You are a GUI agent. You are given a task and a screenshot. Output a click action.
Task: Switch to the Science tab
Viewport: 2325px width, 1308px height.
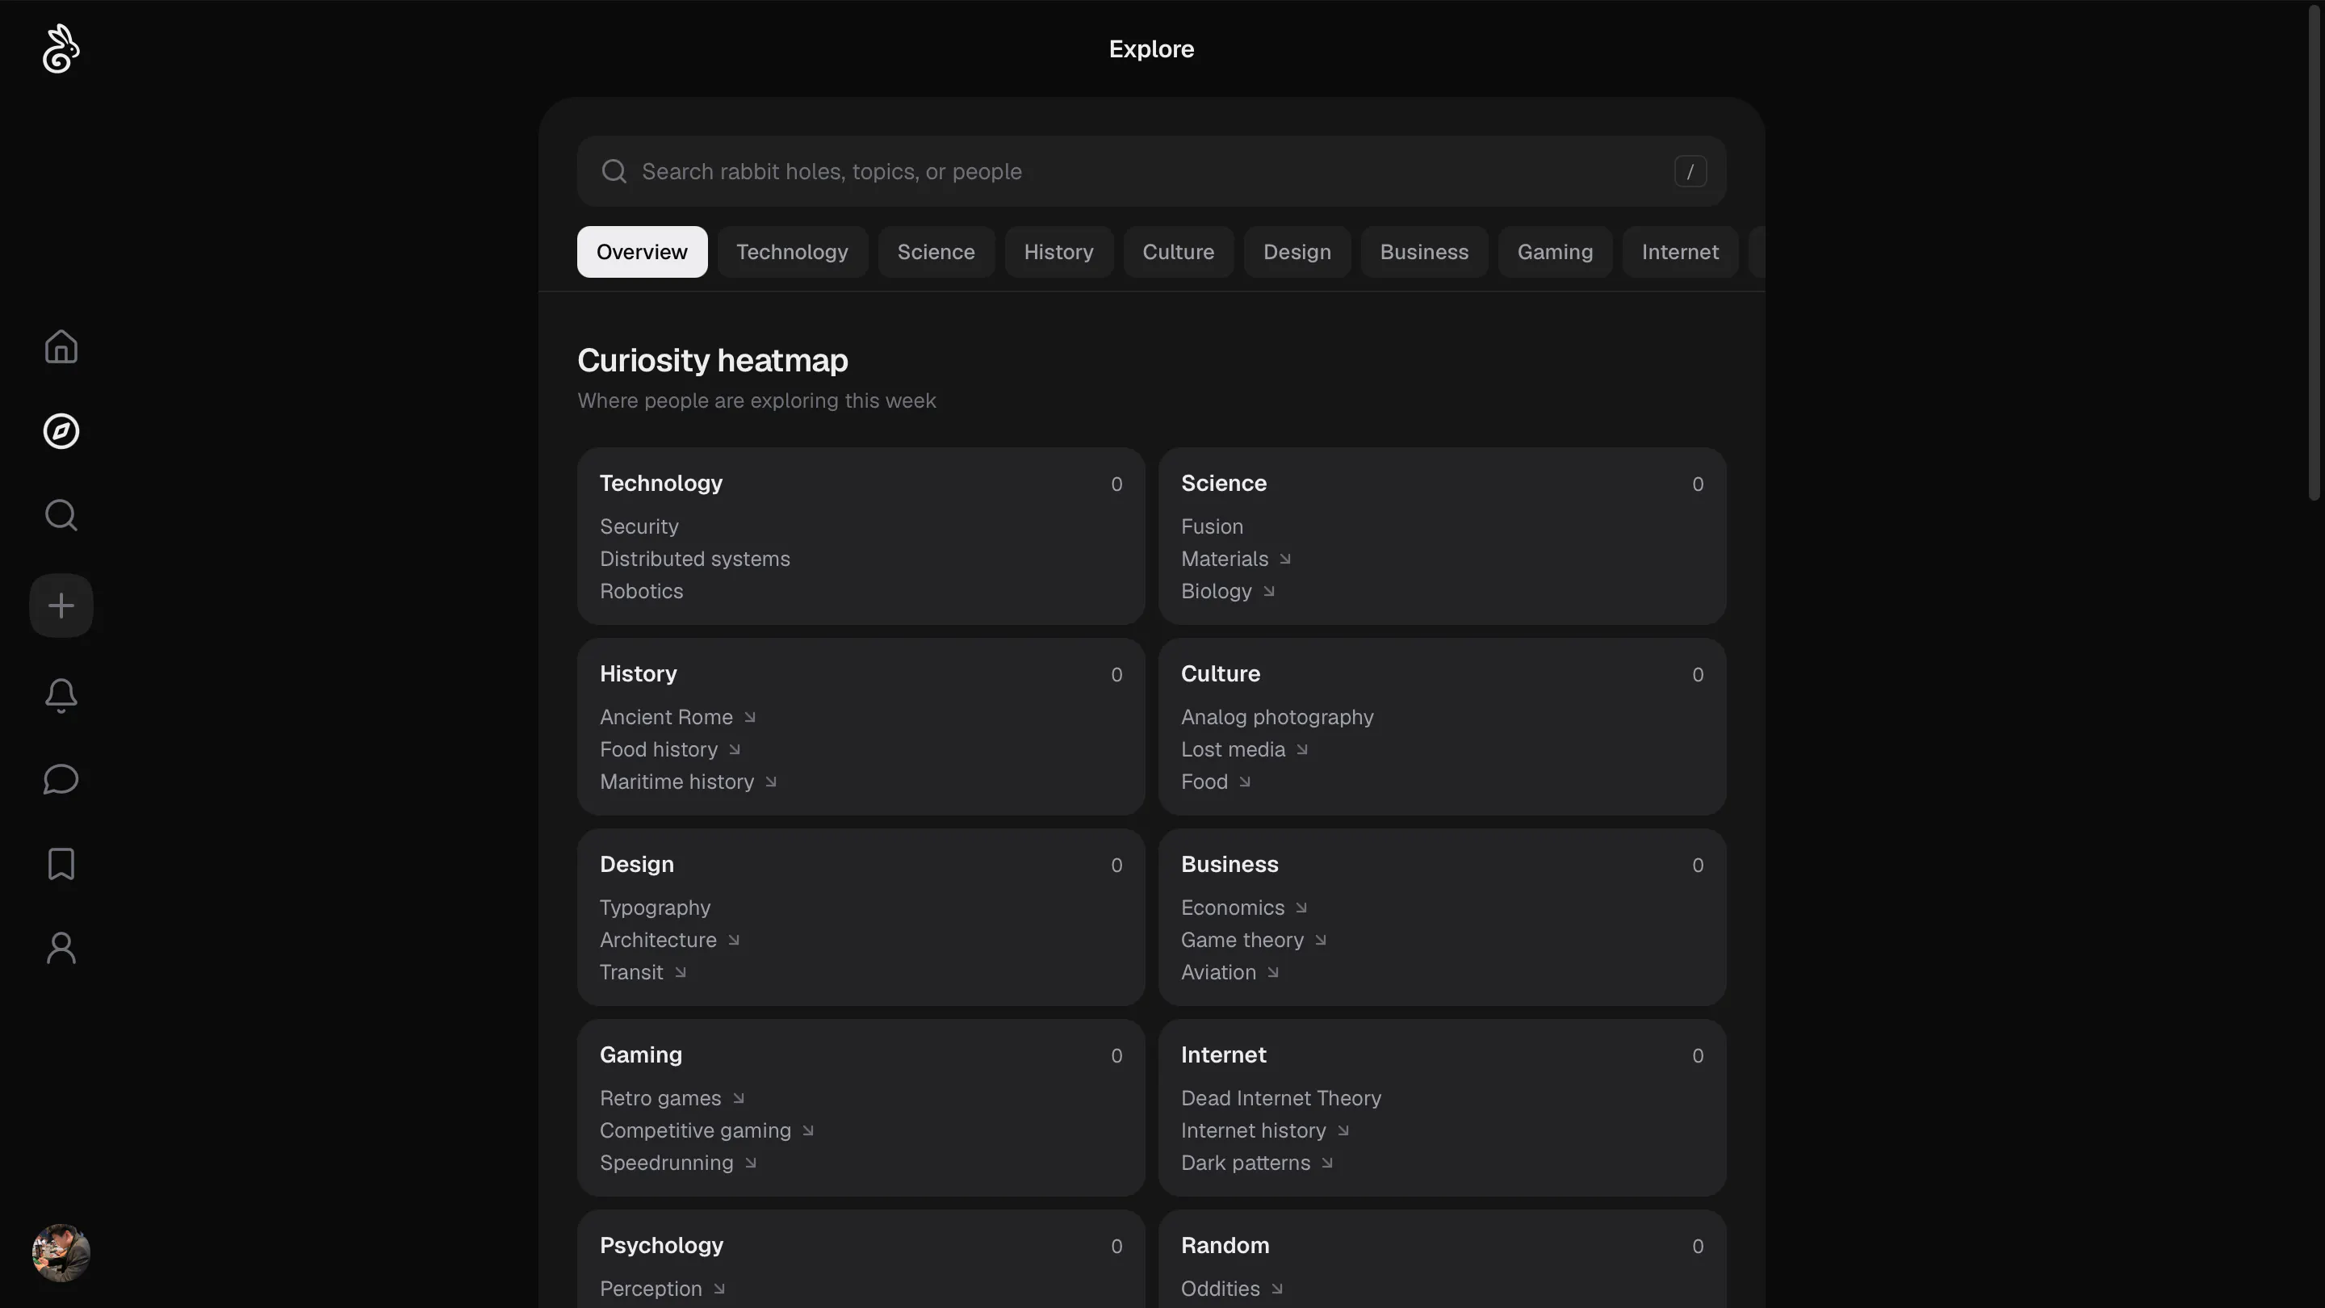click(935, 252)
